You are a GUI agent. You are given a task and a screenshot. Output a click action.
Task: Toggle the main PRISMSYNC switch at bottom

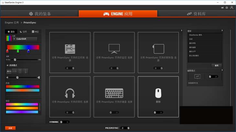[125, 128]
